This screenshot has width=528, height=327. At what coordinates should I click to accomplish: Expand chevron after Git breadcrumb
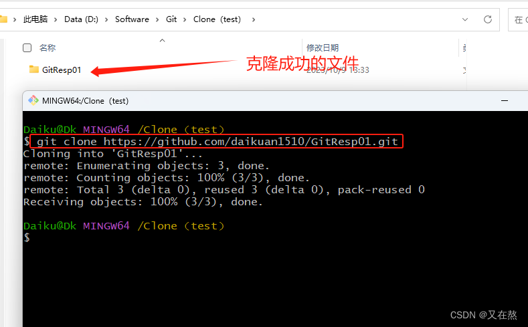tap(185, 20)
